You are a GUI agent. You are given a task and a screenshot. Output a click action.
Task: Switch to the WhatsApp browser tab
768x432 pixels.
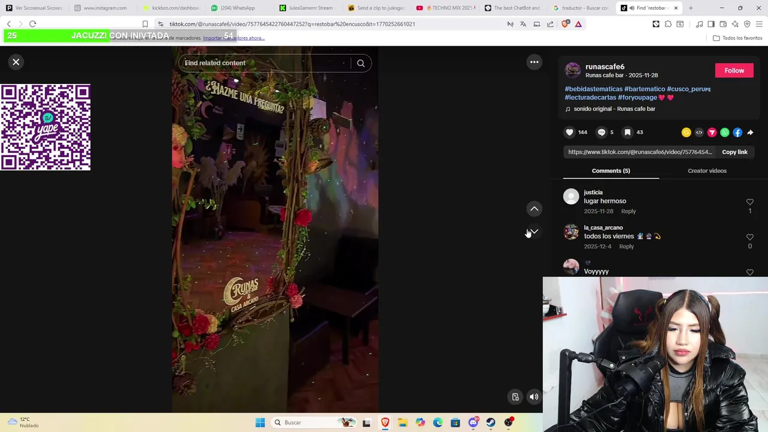(238, 8)
